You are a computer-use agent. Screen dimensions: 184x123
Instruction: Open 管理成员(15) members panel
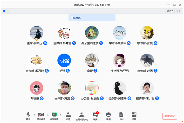[x=82, y=116]
